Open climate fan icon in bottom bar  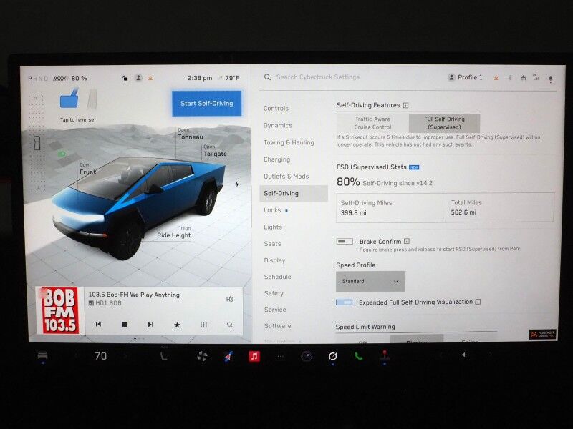click(x=202, y=356)
